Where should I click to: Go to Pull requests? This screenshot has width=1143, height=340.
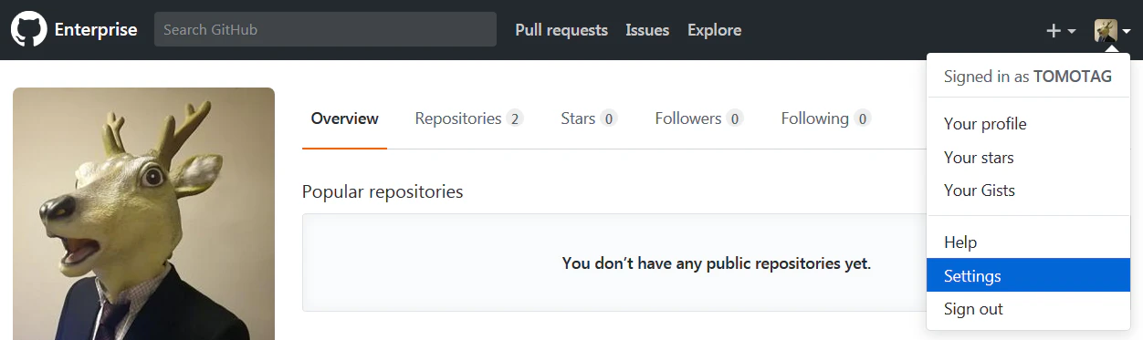click(561, 30)
